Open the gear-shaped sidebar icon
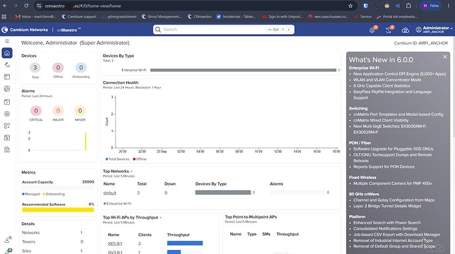The image size is (455, 254). coord(7,113)
